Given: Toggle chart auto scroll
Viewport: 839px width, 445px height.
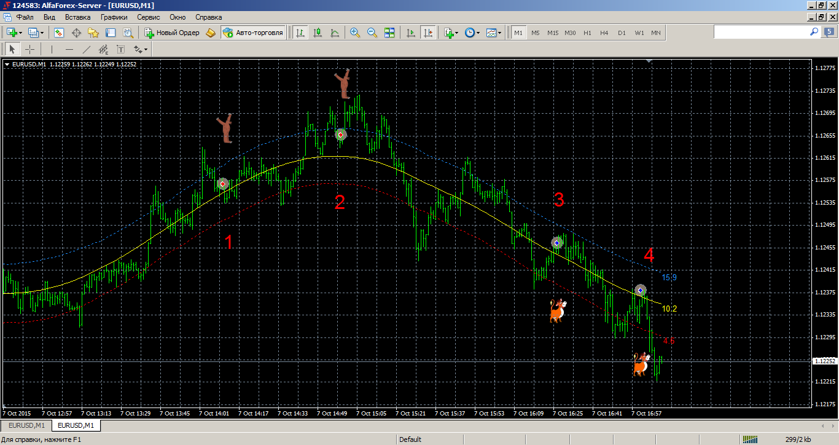Looking at the screenshot, I should (x=411, y=33).
